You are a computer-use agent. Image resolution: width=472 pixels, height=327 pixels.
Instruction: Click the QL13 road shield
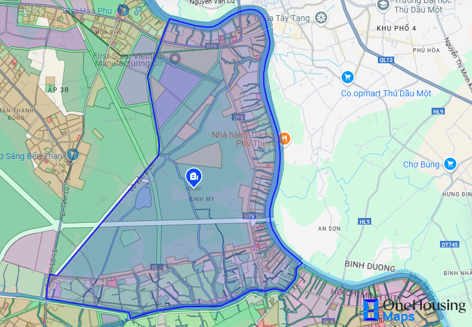pos(386,60)
